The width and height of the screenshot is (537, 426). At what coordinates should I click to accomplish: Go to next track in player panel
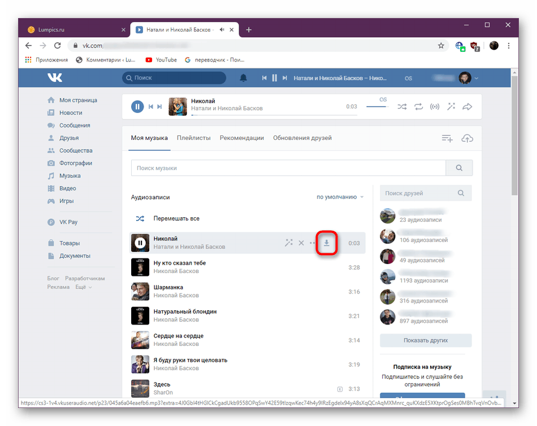tap(159, 107)
